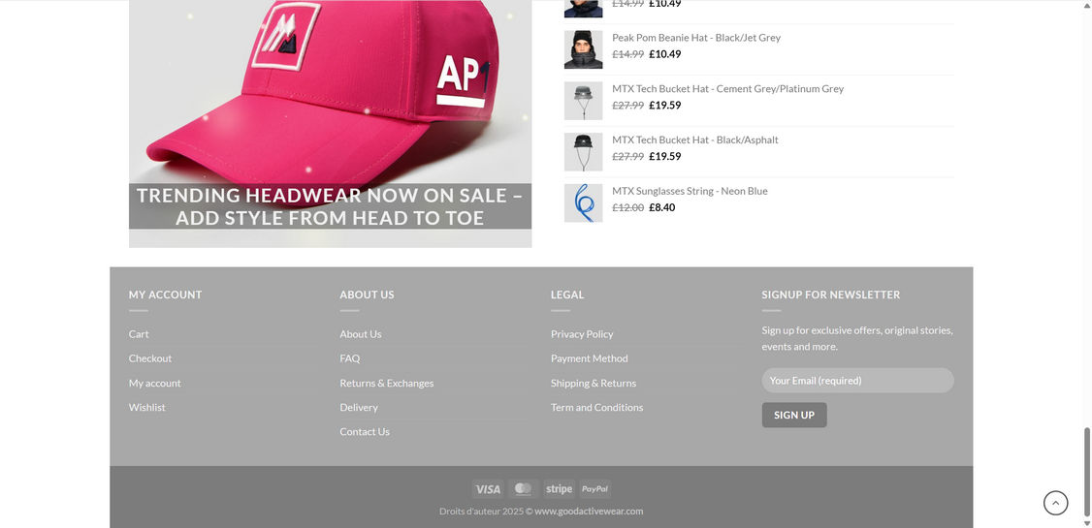
Task: Open Shipping & Returns link
Action: [x=594, y=383]
